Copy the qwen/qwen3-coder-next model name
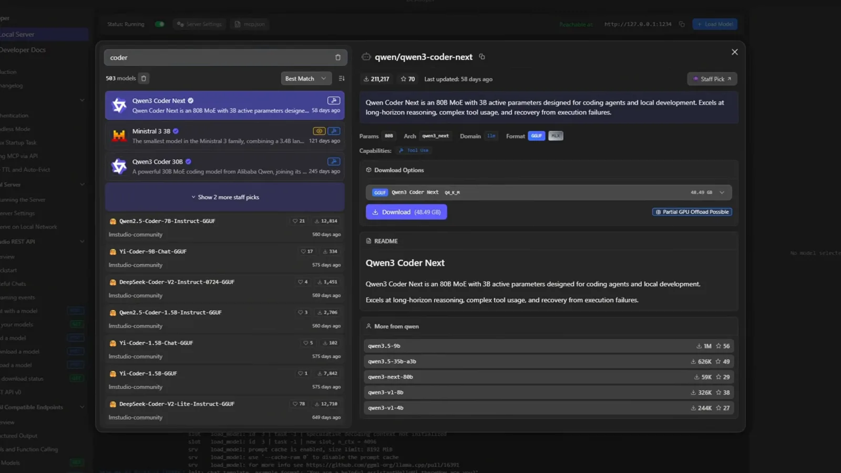This screenshot has width=841, height=473. pos(482,57)
